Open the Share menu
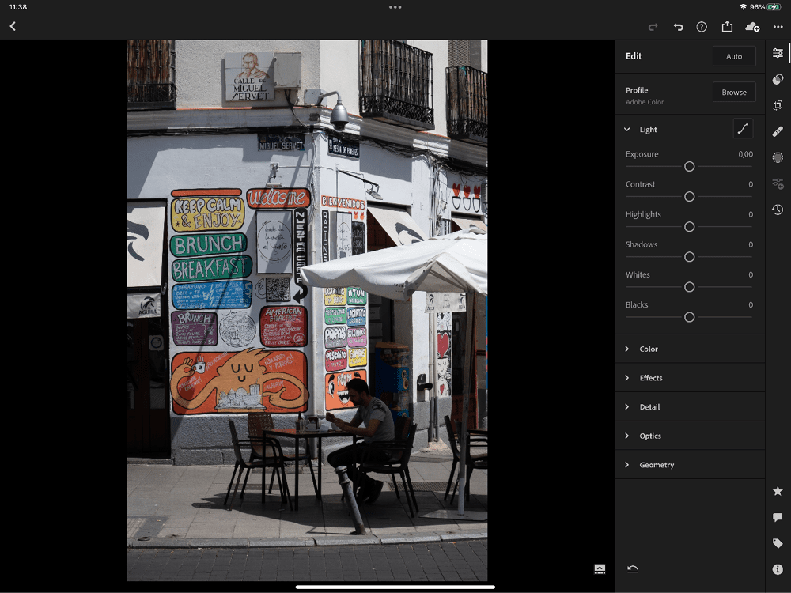791x593 pixels. (727, 26)
